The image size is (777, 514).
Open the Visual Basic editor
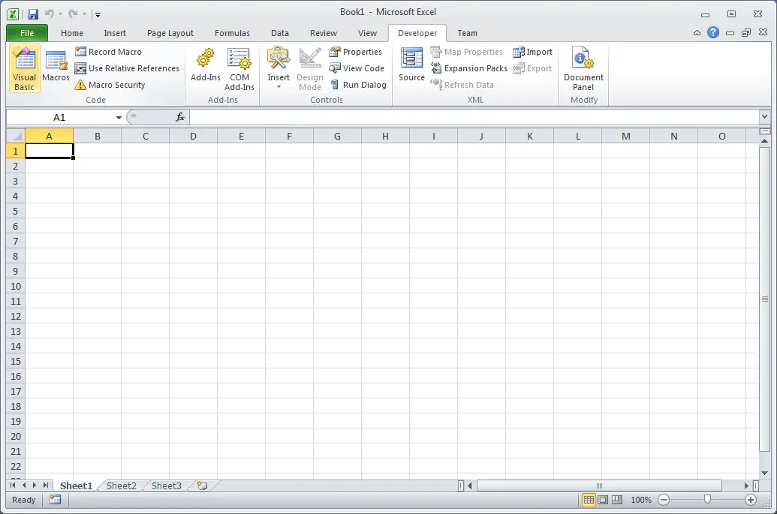point(24,68)
